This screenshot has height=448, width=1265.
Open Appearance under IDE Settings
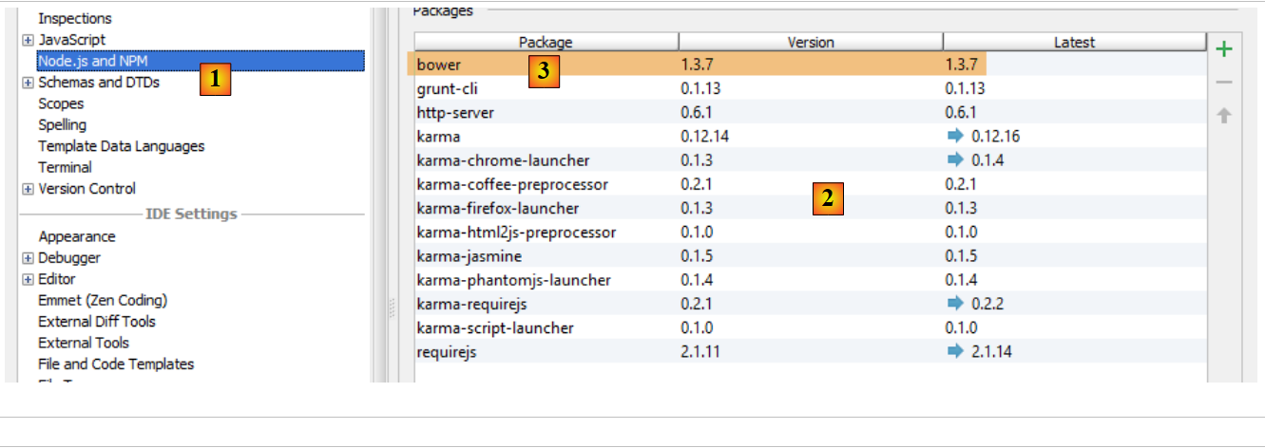(76, 237)
